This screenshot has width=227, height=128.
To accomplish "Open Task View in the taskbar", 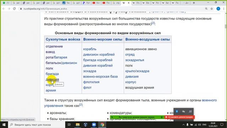I will [69, 125].
